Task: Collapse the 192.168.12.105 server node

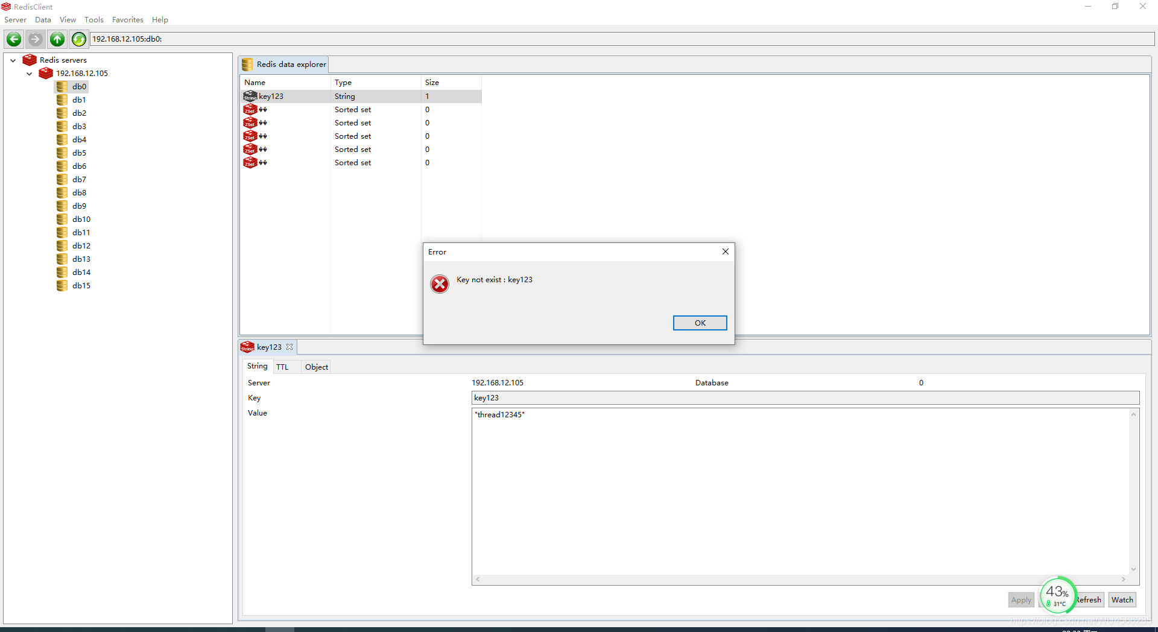Action: 29,74
